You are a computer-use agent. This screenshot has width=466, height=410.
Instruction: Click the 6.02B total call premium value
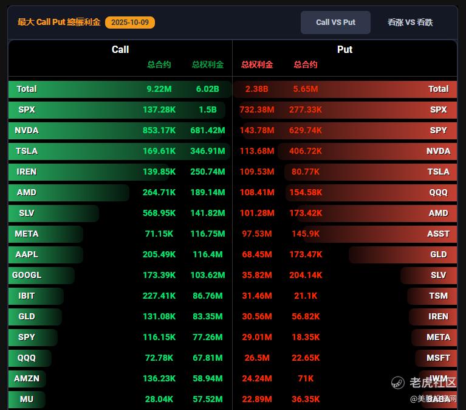click(x=207, y=89)
